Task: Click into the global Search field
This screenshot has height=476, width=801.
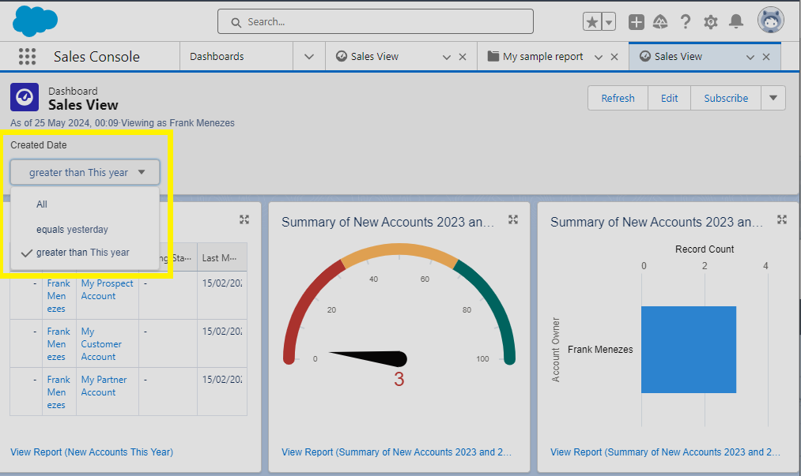Action: click(376, 22)
